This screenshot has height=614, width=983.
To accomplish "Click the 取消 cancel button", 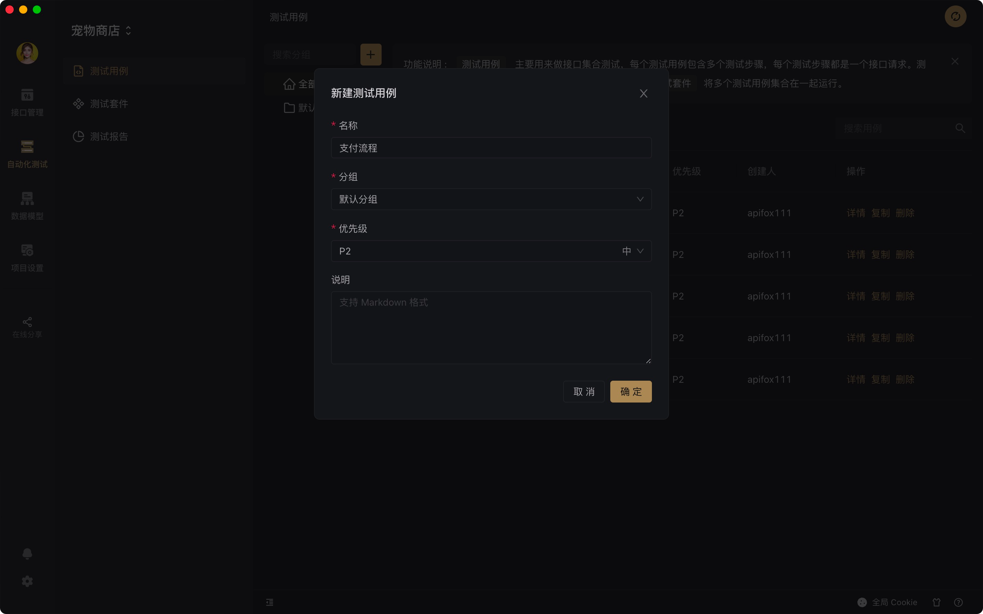I will pyautogui.click(x=584, y=392).
